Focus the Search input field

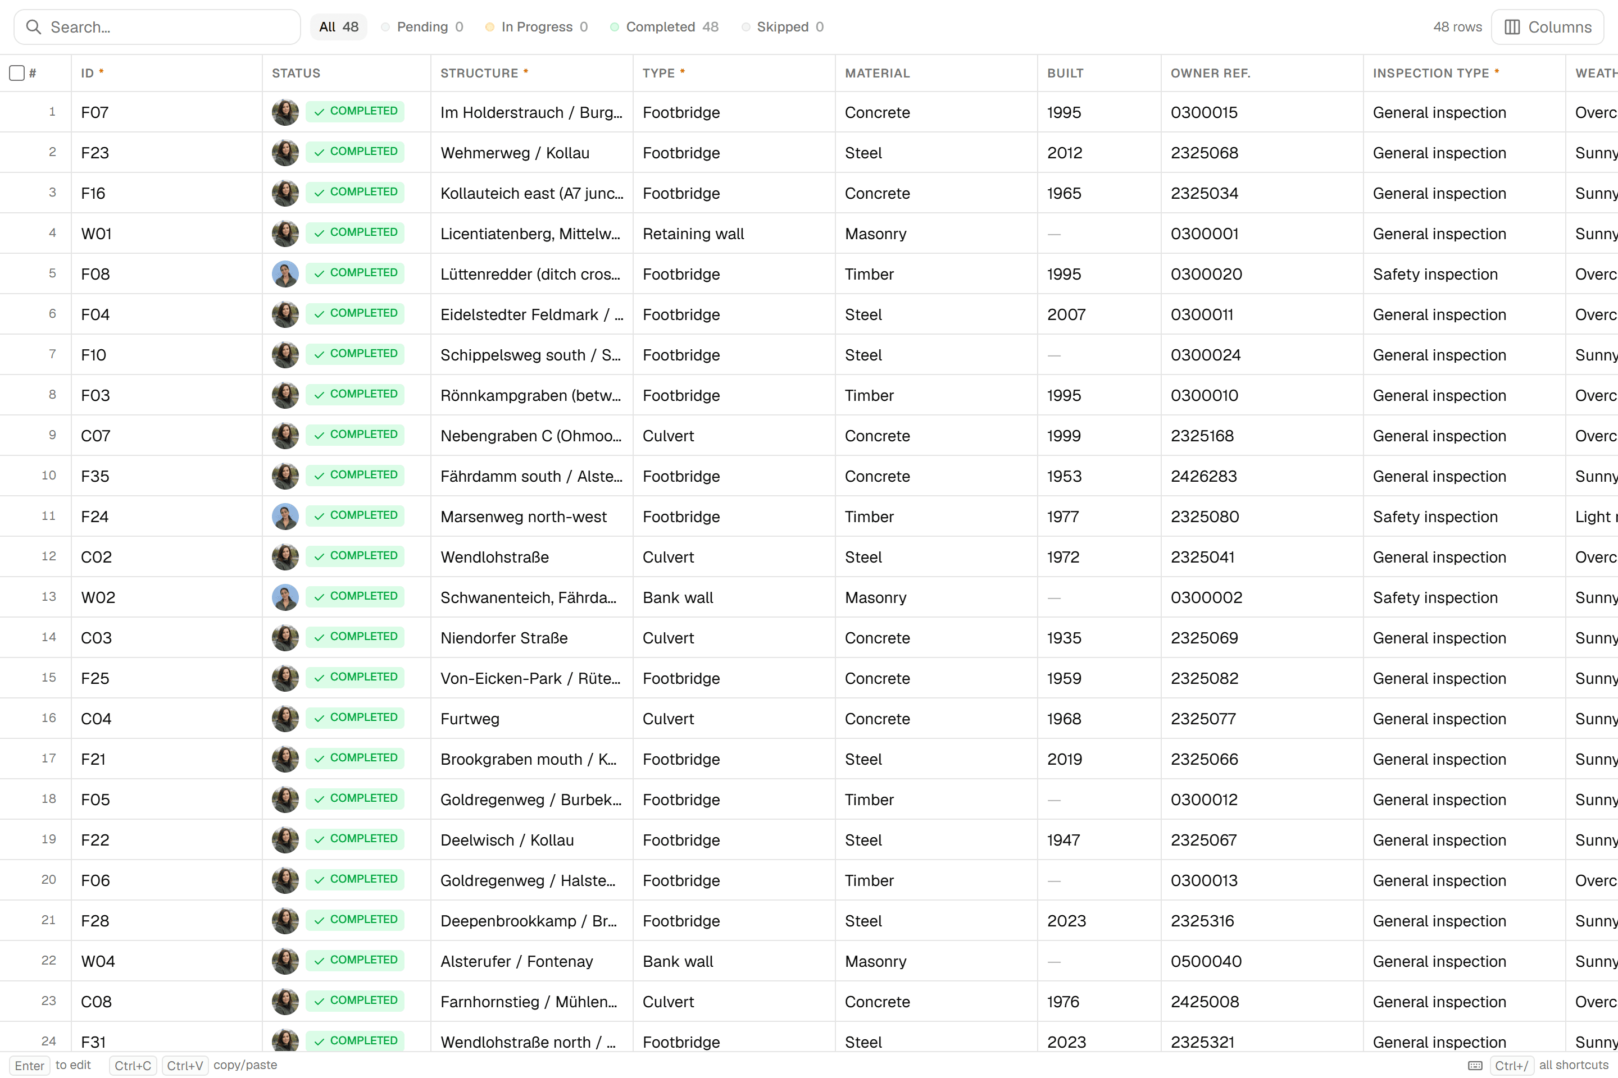pos(157,27)
